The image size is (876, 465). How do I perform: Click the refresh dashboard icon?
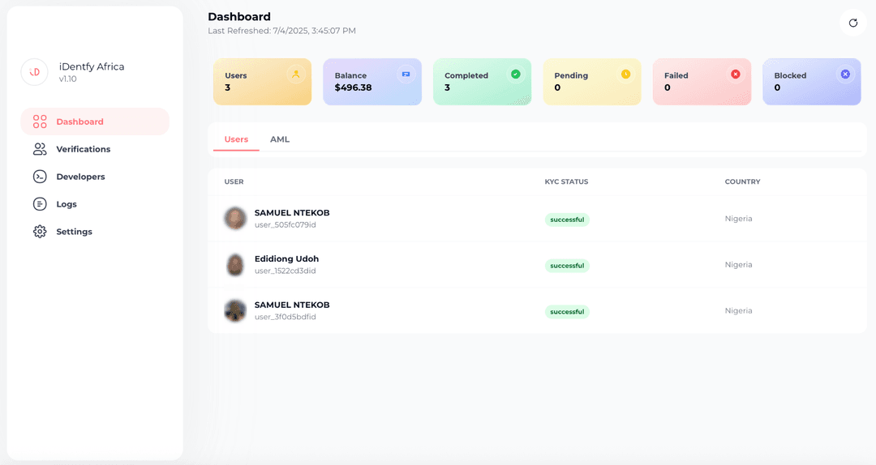point(852,23)
